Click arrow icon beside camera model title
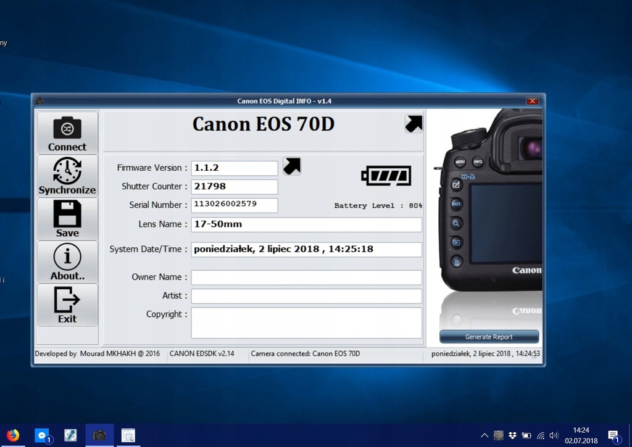The image size is (632, 447). [414, 124]
